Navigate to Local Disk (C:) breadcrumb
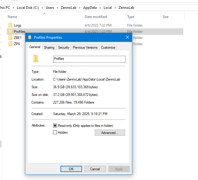This screenshot has height=180, width=198. click(28, 8)
